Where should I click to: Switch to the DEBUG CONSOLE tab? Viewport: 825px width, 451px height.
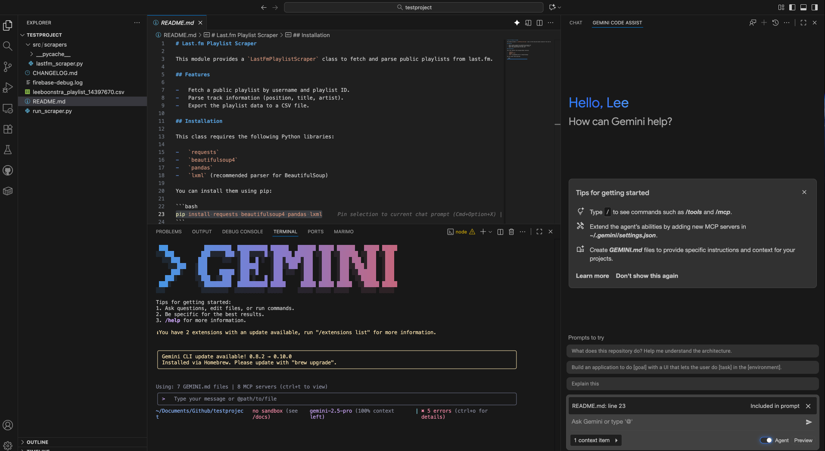click(242, 232)
